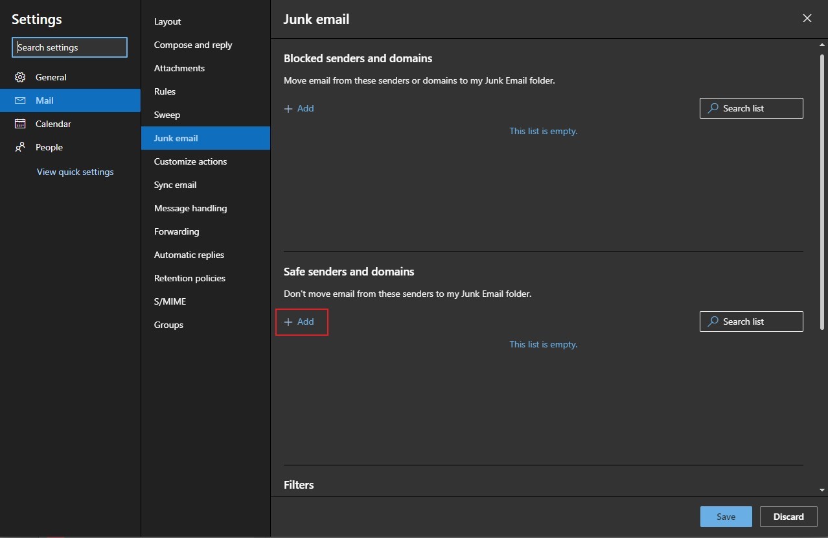
Task: Open the Rules settings page
Action: point(165,91)
